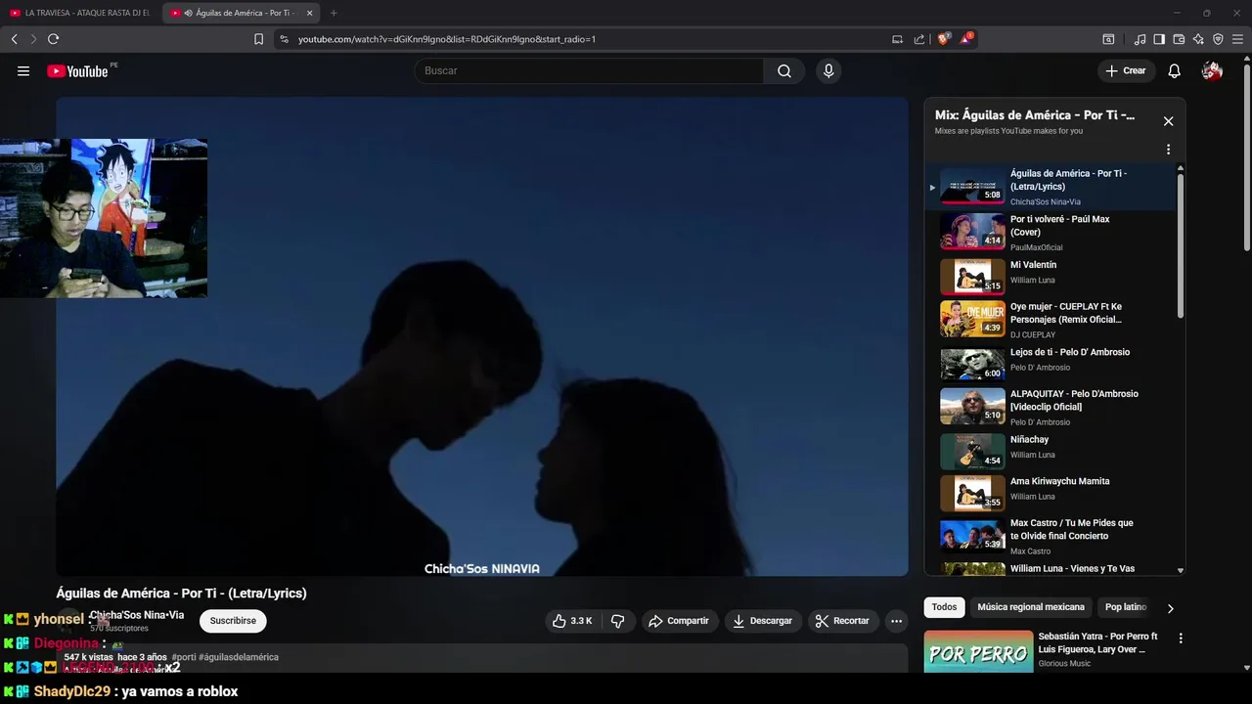Play Lejos de ti by Pelo D' Ambrosio

(x=1051, y=363)
